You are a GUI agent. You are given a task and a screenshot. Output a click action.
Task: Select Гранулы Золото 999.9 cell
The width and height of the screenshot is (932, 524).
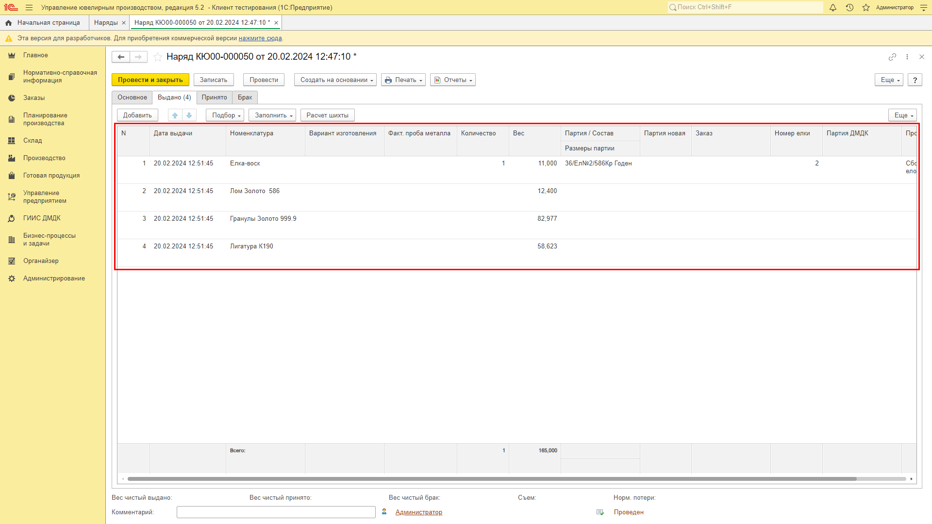[x=266, y=225]
